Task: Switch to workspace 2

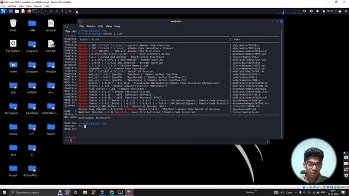Action: click(x=51, y=11)
